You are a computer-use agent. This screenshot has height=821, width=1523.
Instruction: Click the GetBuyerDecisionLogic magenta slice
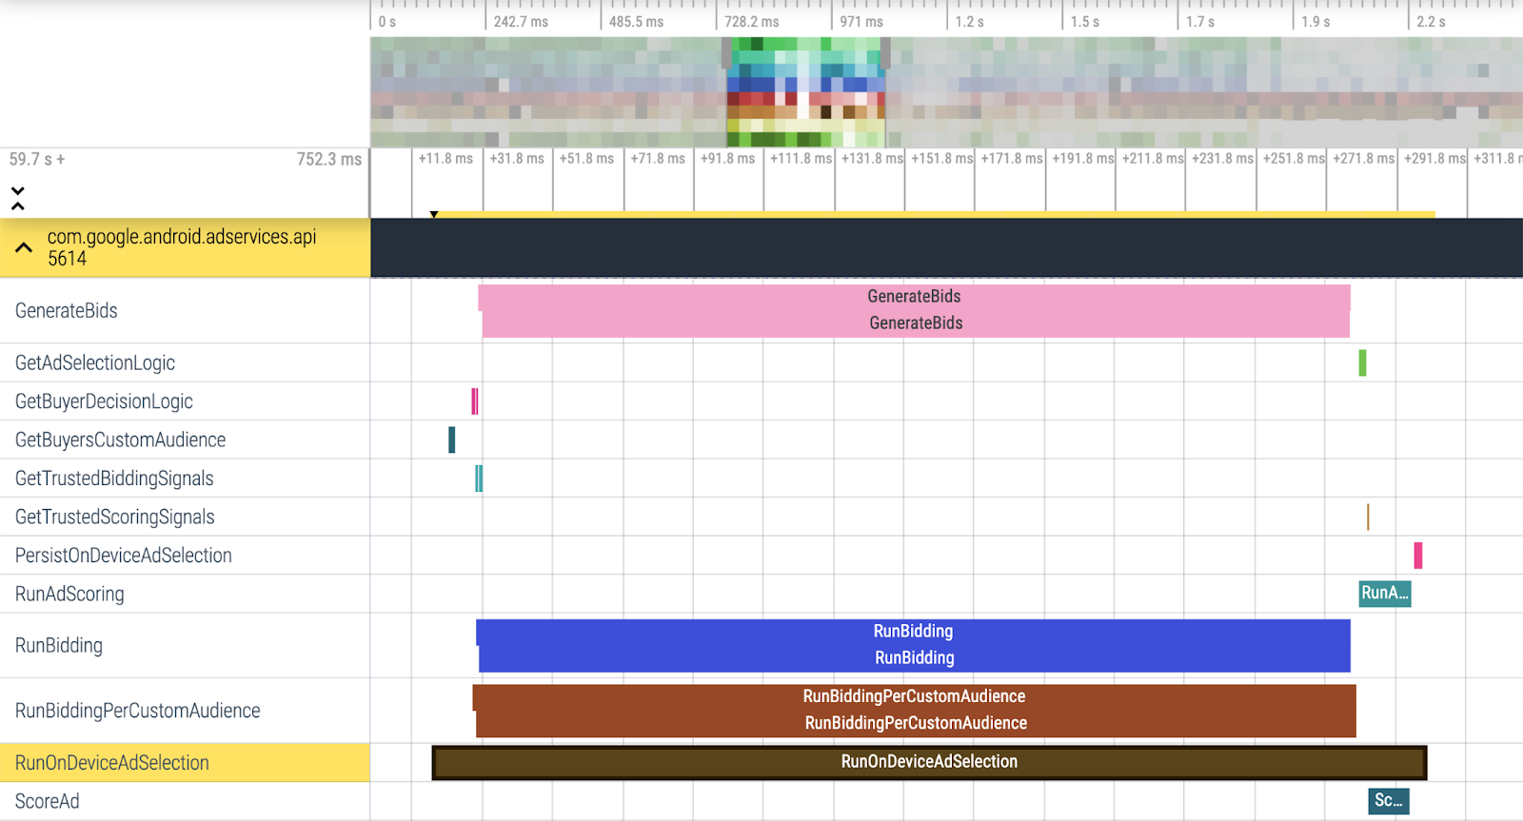point(474,401)
